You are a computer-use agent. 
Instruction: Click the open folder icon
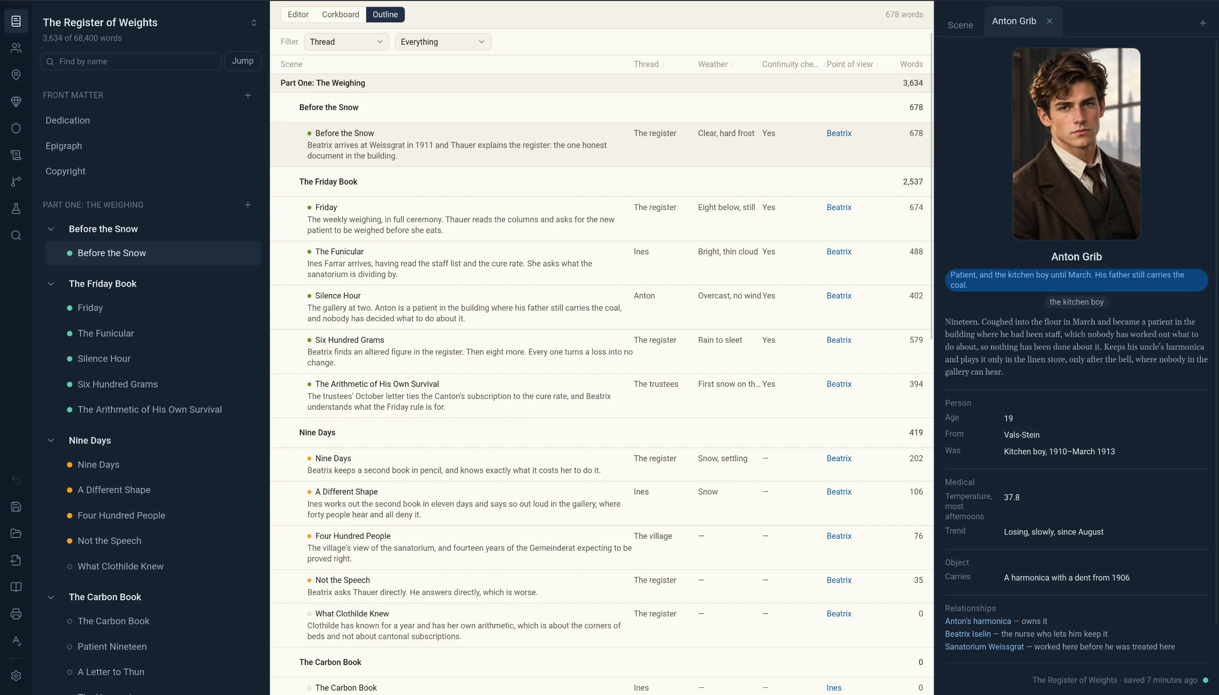(x=16, y=533)
